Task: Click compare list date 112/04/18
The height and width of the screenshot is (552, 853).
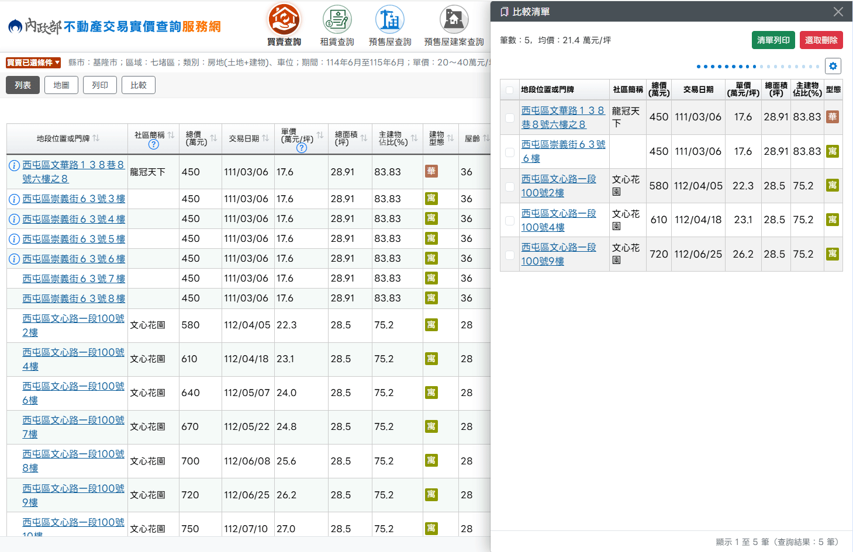Action: click(699, 220)
